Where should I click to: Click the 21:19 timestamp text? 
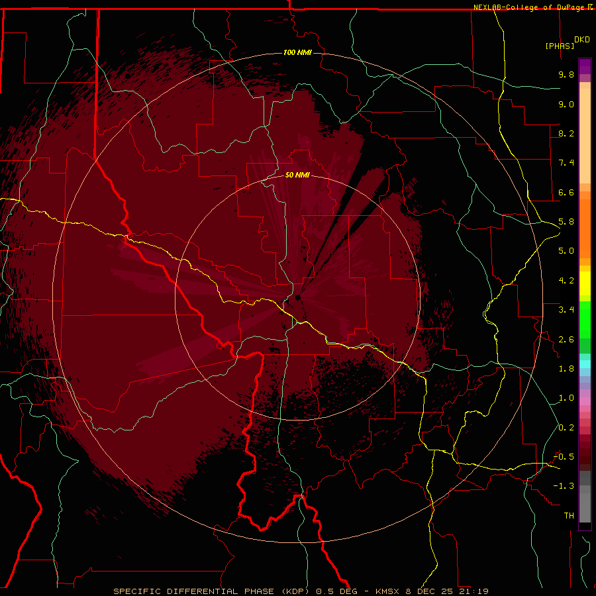click(x=473, y=591)
